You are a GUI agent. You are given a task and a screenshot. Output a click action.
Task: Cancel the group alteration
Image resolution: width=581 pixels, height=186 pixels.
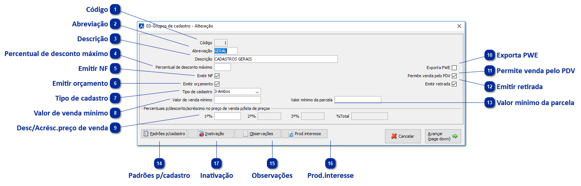[x=403, y=136]
